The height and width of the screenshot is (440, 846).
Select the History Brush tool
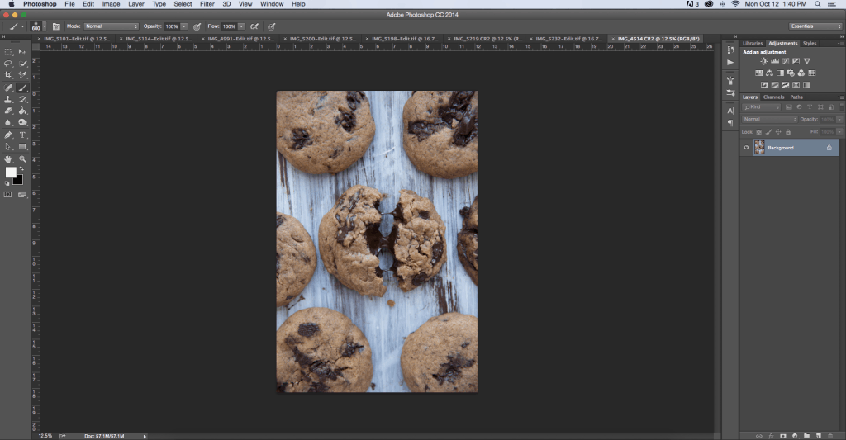(x=22, y=99)
